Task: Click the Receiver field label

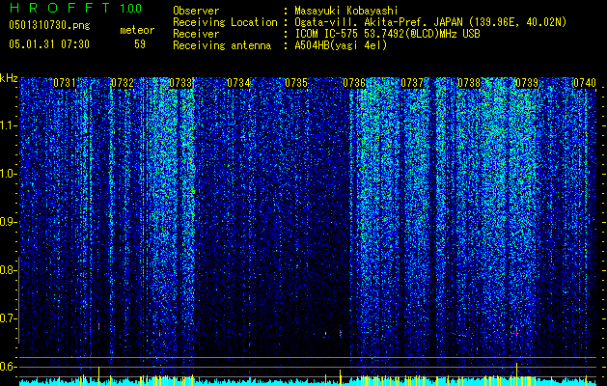Action: (x=196, y=34)
